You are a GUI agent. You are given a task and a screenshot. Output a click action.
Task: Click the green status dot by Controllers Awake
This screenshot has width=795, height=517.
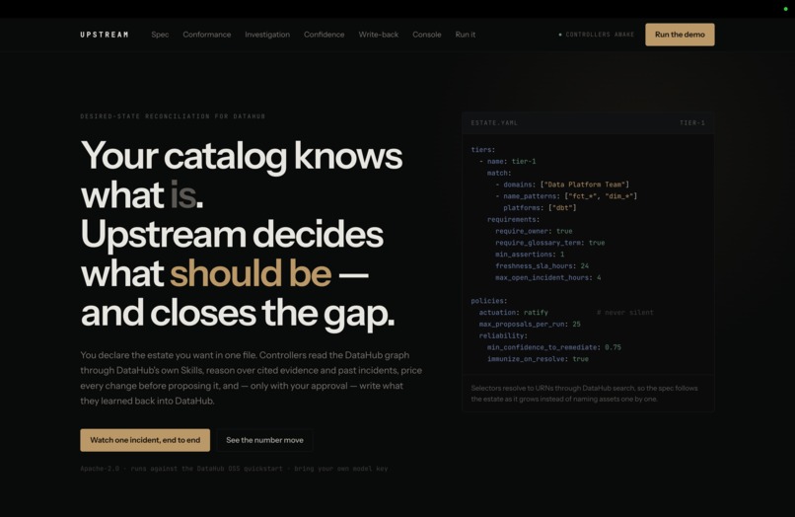[560, 35]
